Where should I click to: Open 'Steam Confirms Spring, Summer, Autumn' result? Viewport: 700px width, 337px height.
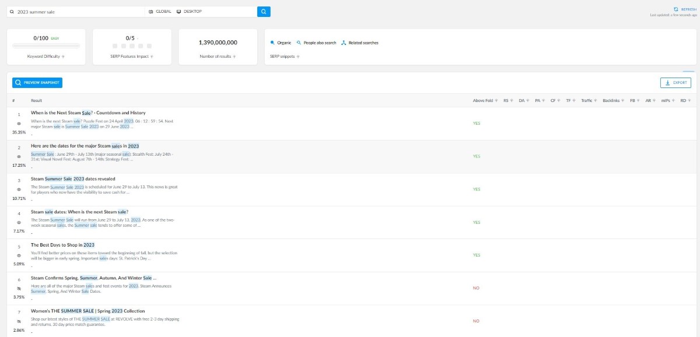point(93,278)
